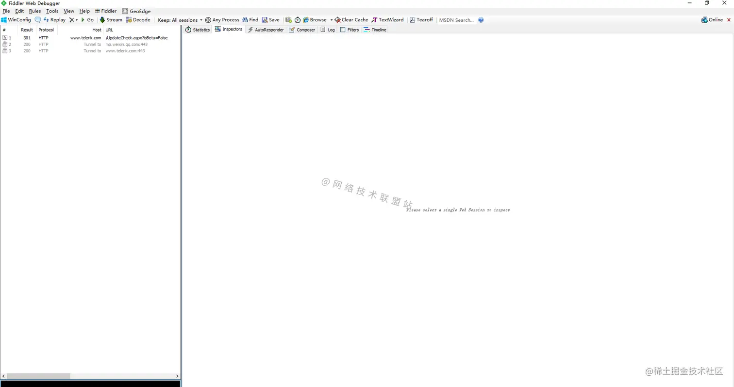Toggle the Decode option
The width and height of the screenshot is (734, 387).
click(138, 20)
